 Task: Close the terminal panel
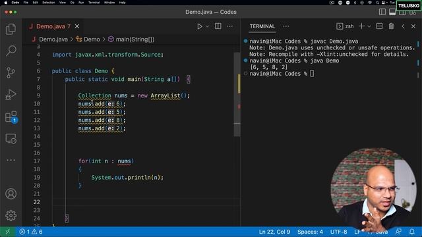click(x=413, y=26)
